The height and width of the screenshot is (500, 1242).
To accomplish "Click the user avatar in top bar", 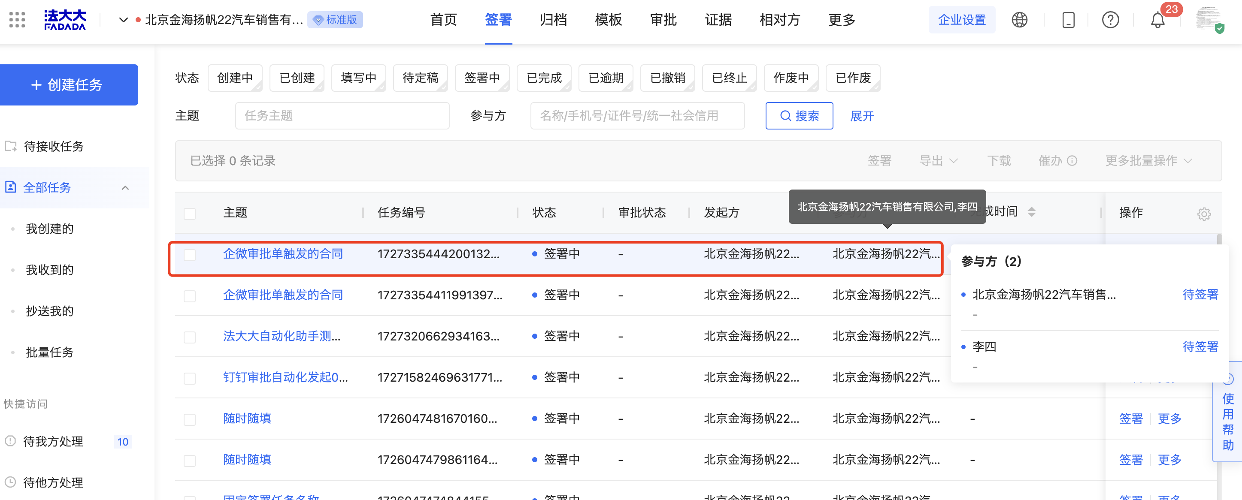I will [1209, 20].
